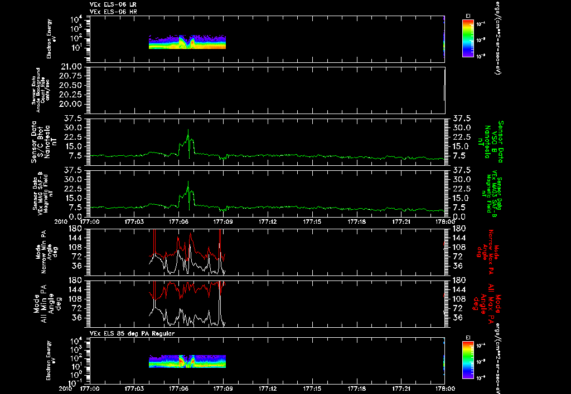The image size is (571, 394).
Task: Click the bottom spectrogram's rainbow color scale bar
Action: [x=468, y=360]
